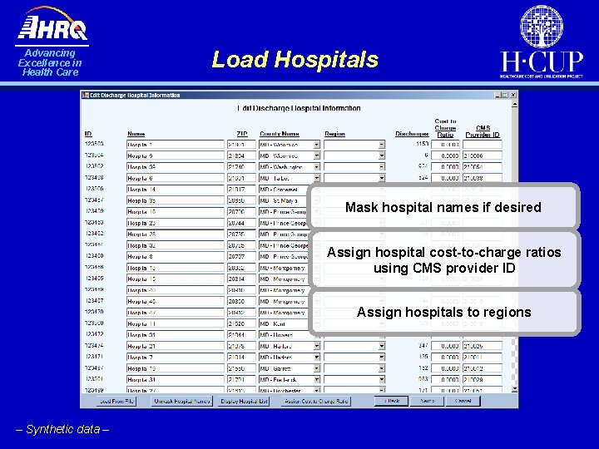Click cost-to-charge ratio field for Hospital 1
The height and width of the screenshot is (449, 599).
click(445, 145)
